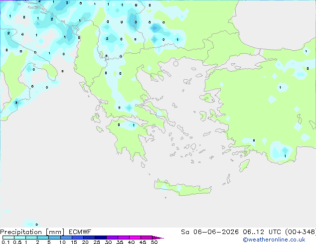This screenshot has width=316, height=244.
Task: Click the 0.5–1 mm legend color swatch
Action: tap(20, 238)
